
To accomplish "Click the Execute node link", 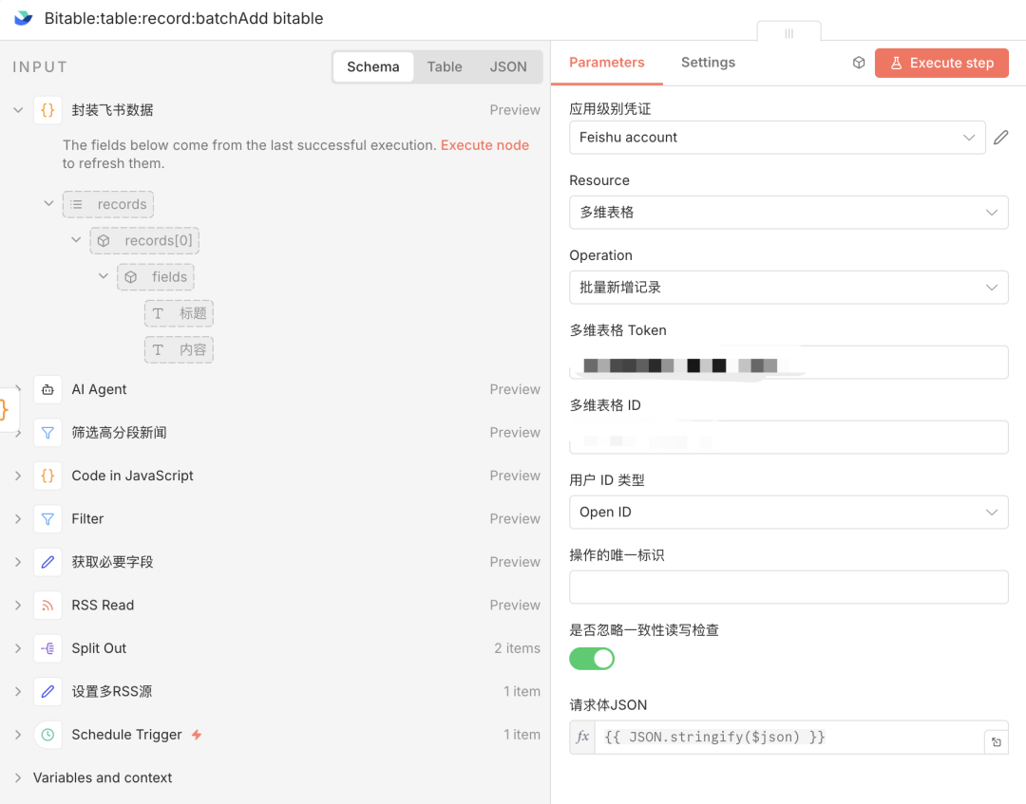I will [484, 145].
